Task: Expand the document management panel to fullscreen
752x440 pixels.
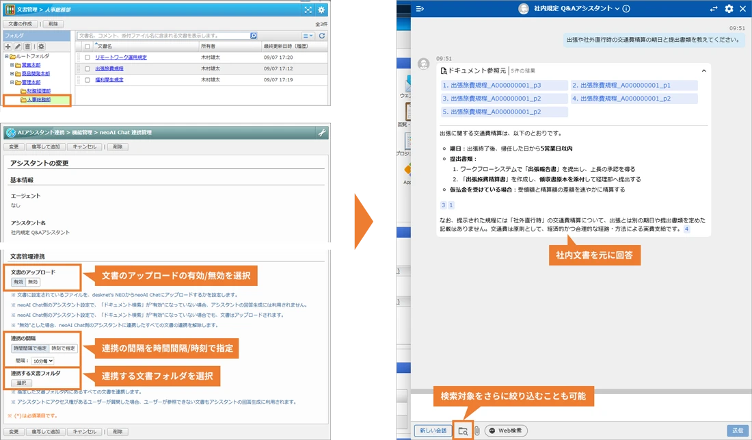Action: pyautogui.click(x=308, y=10)
